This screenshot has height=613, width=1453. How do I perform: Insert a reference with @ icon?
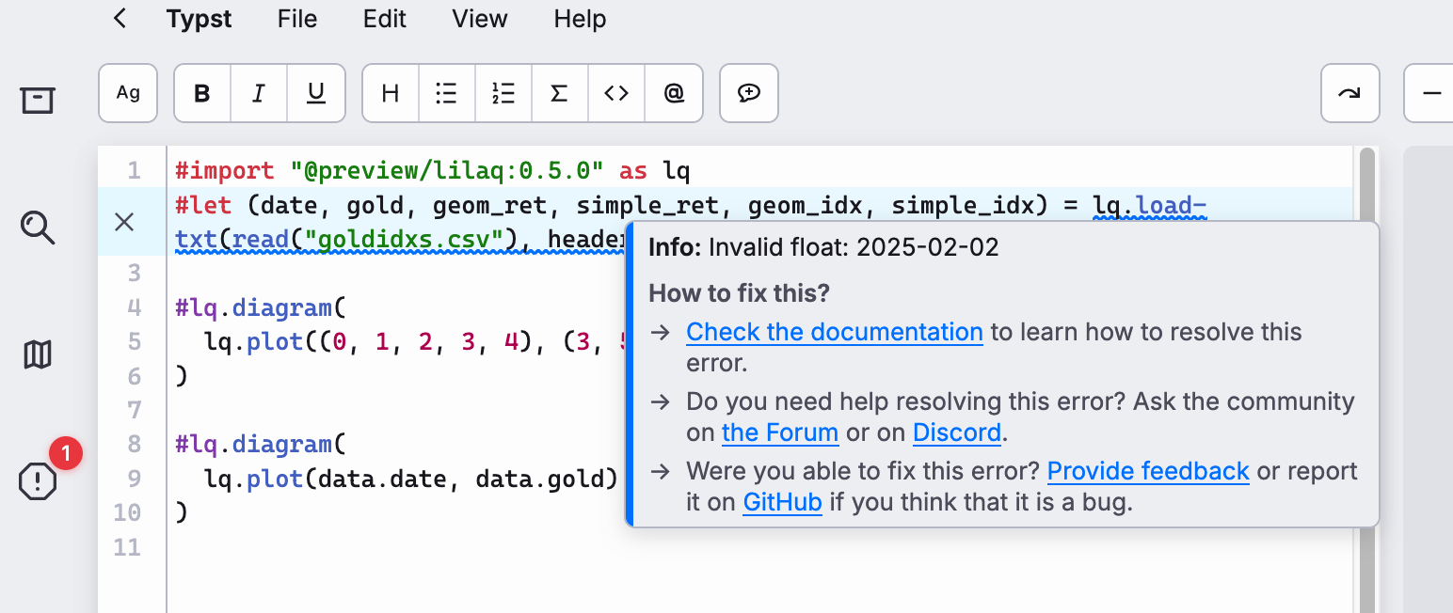point(674,93)
